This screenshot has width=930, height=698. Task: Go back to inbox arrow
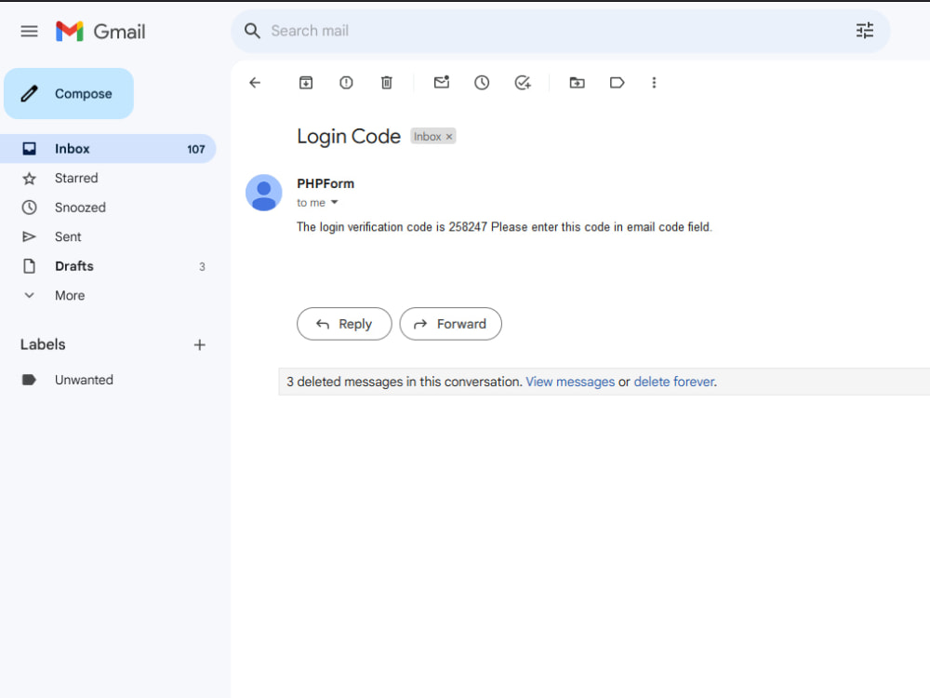(255, 83)
